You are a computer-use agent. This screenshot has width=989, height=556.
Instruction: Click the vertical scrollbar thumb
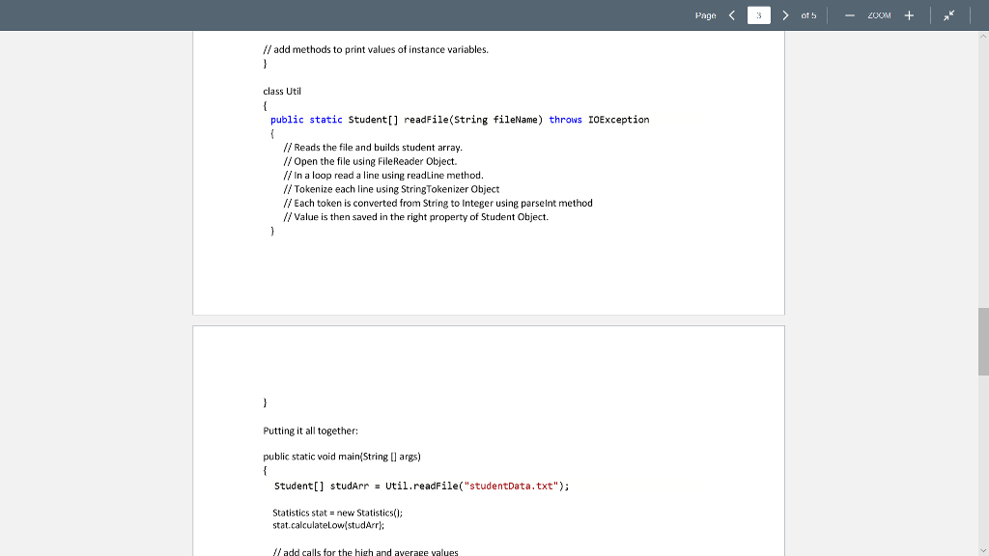(983, 342)
